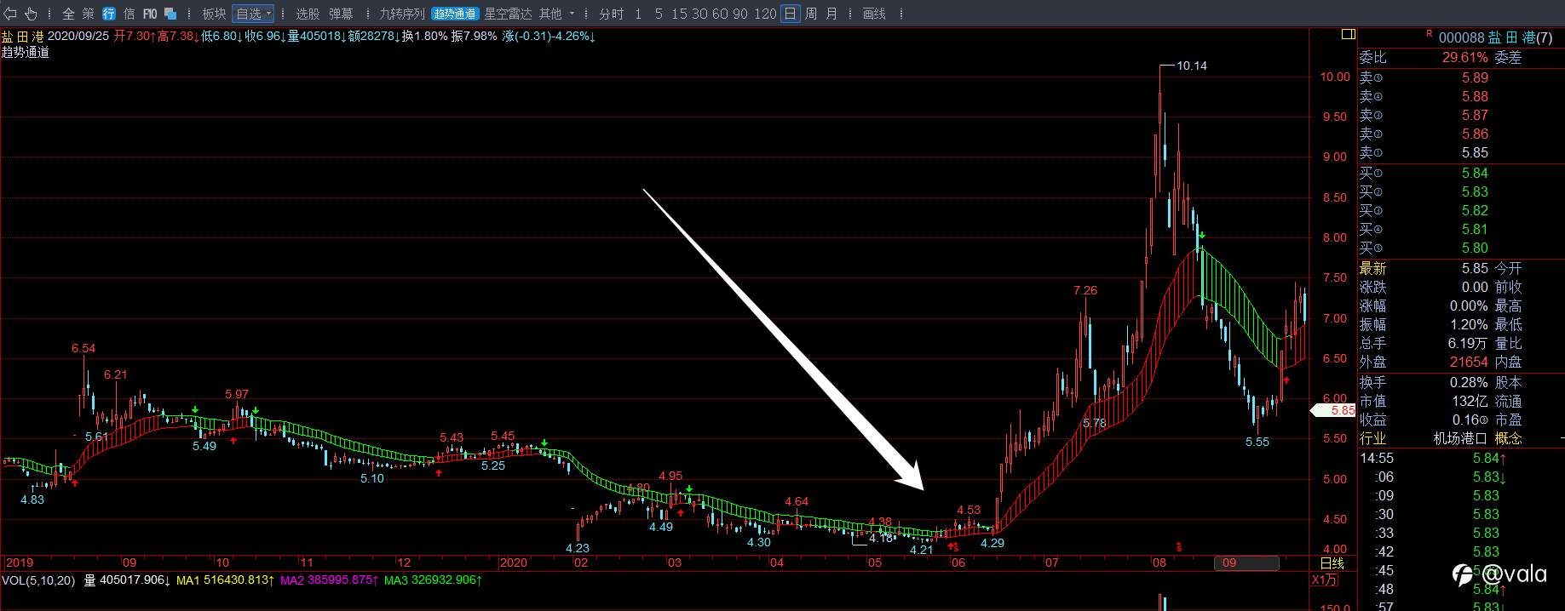The height and width of the screenshot is (611, 1565).
Task: Click the 信 toolbar icon
Action: [129, 14]
